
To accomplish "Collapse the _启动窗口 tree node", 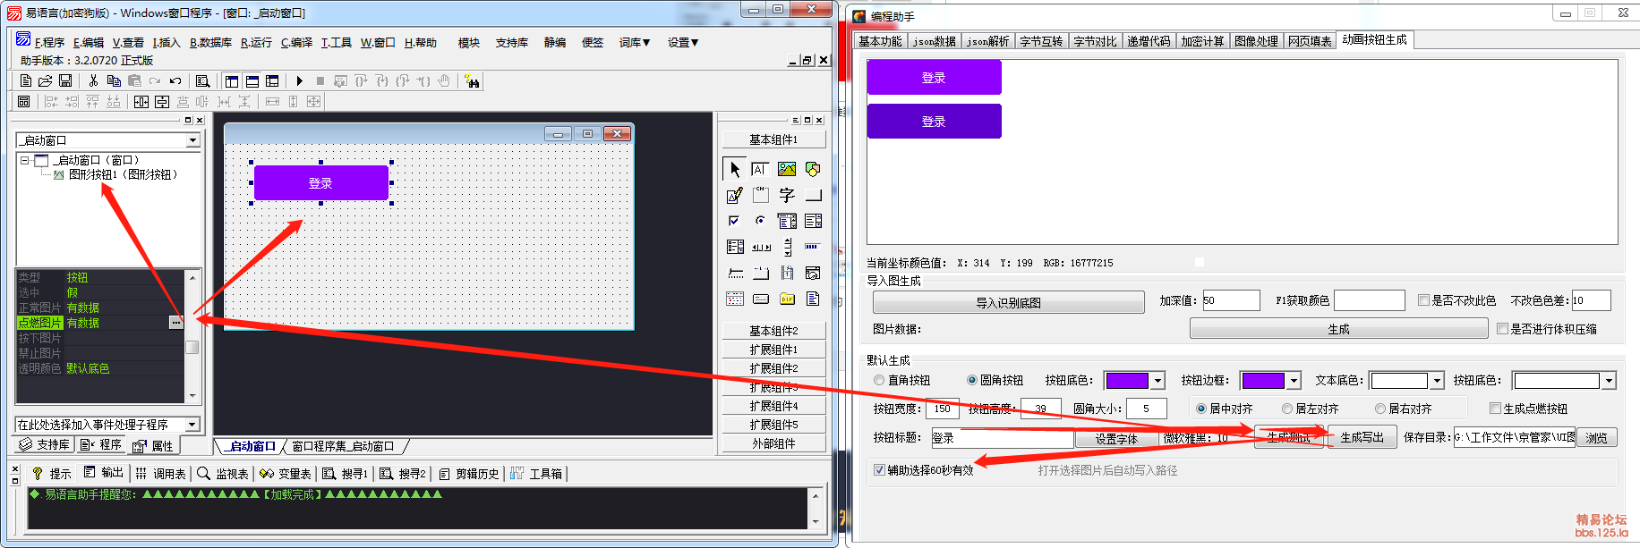I will point(25,161).
